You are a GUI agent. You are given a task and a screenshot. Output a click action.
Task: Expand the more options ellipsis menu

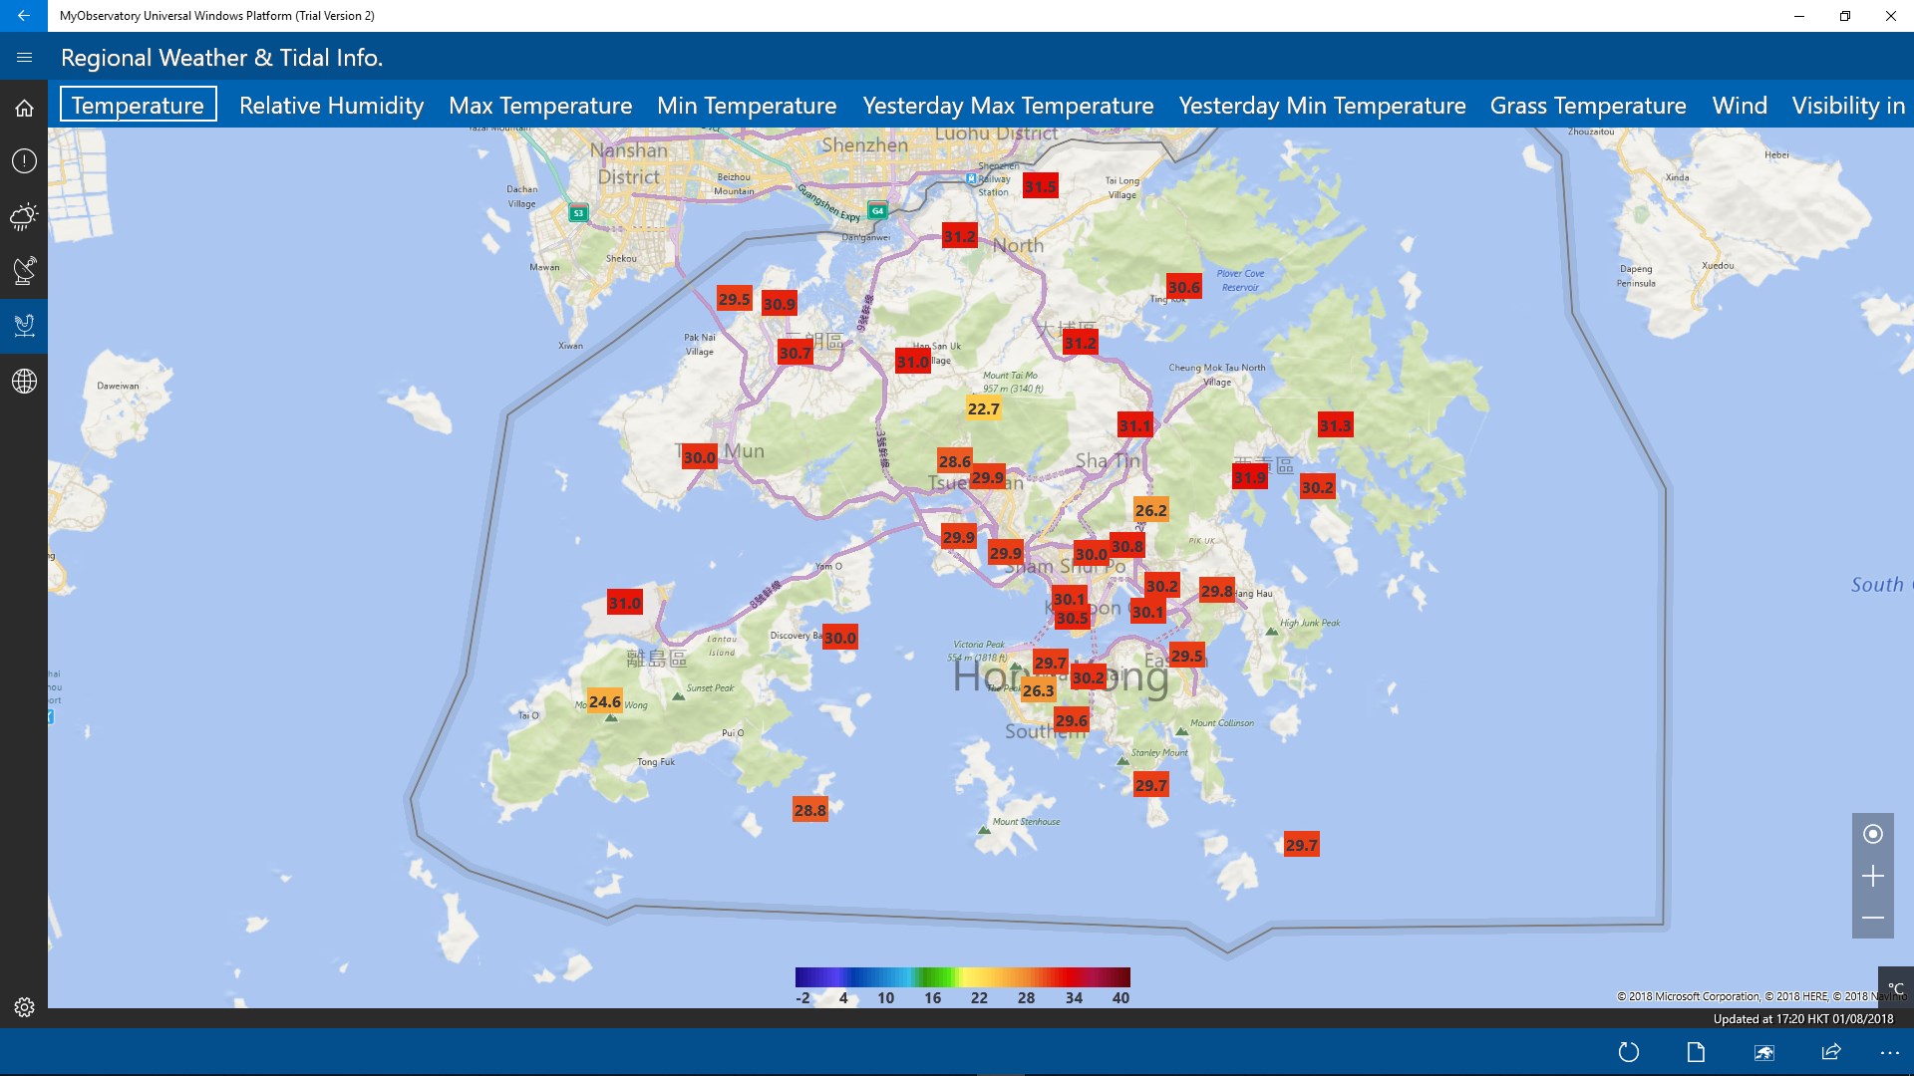[1889, 1052]
